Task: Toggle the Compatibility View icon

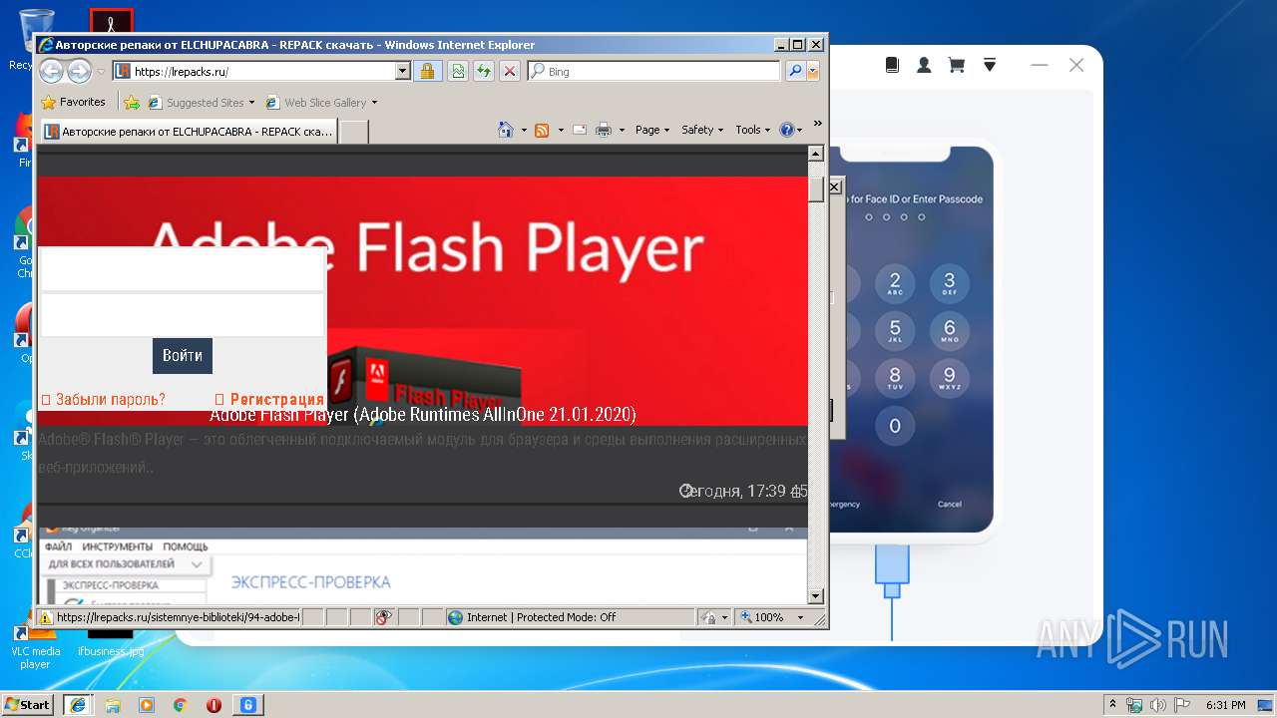Action: 458,71
